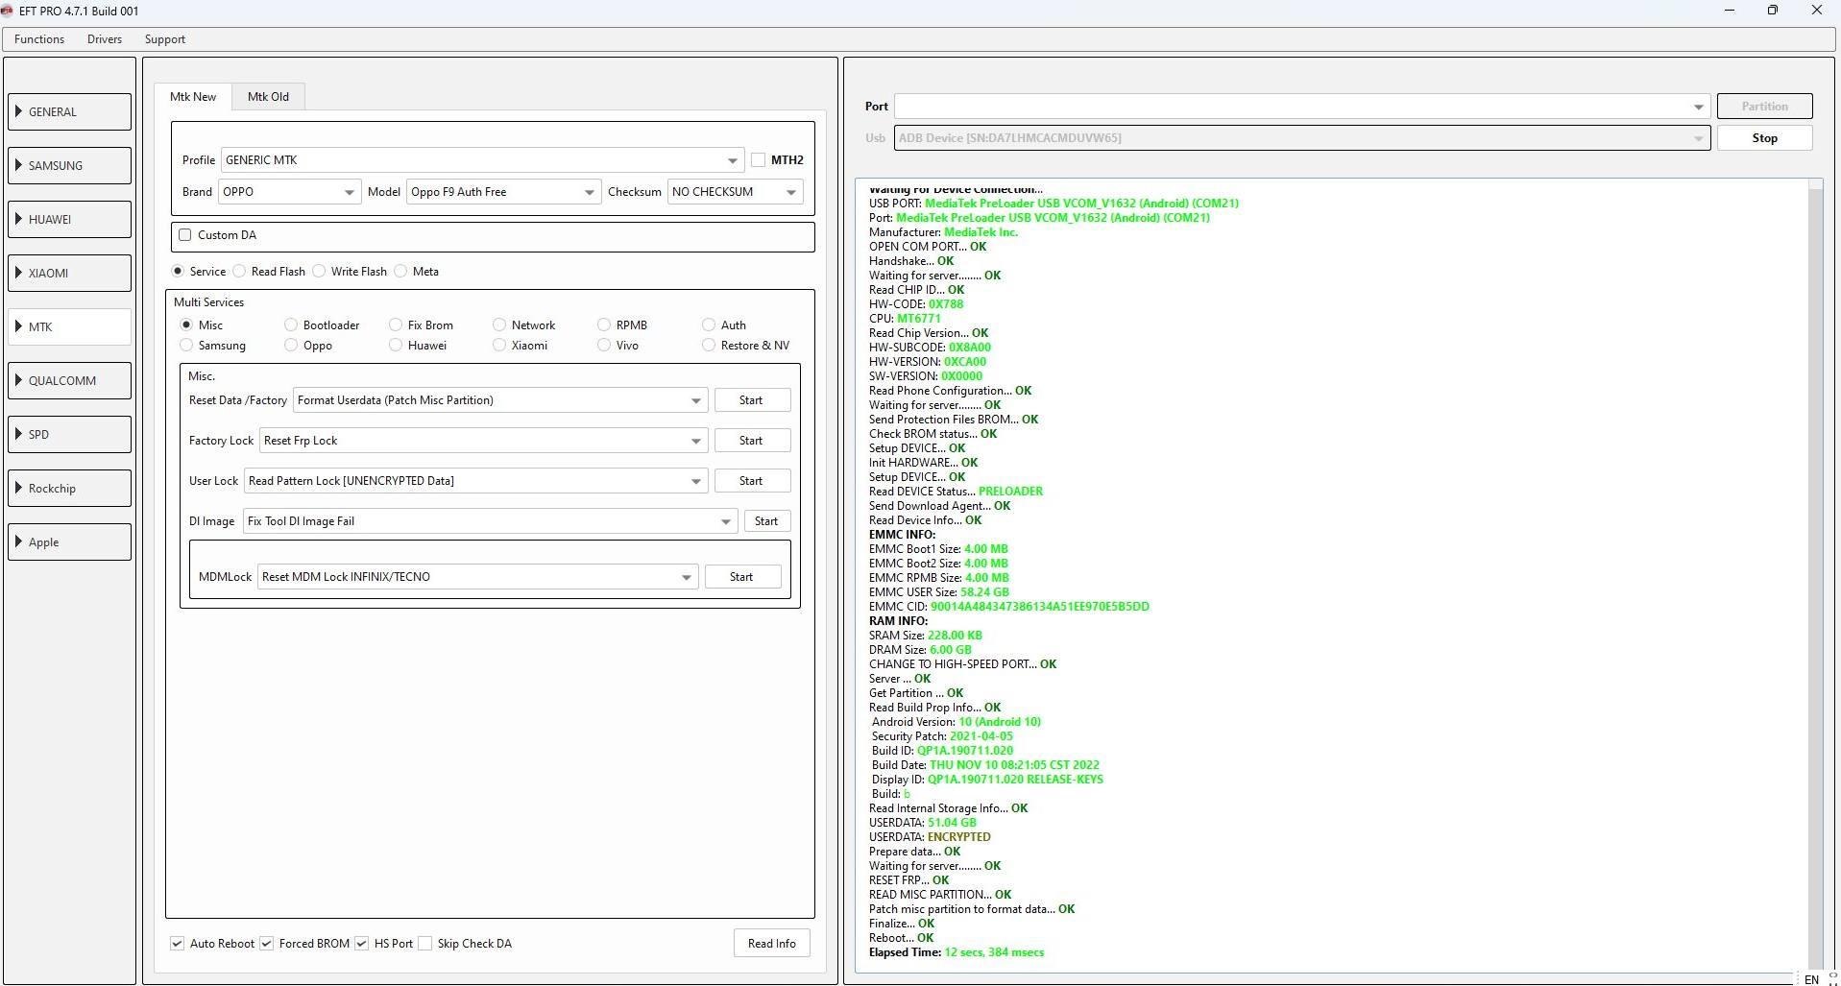Choose the Oppo service option
The width and height of the screenshot is (1841, 986).
pyautogui.click(x=291, y=346)
